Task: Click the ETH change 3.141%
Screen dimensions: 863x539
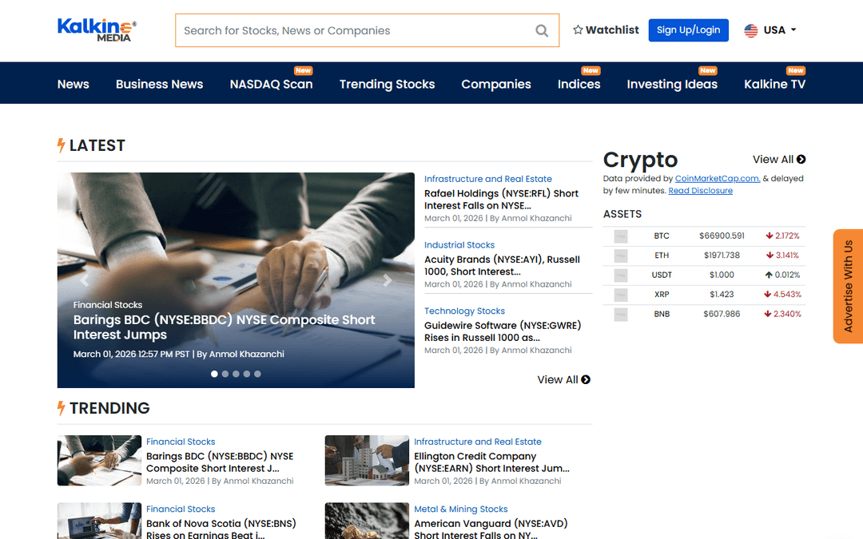Action: [782, 256]
